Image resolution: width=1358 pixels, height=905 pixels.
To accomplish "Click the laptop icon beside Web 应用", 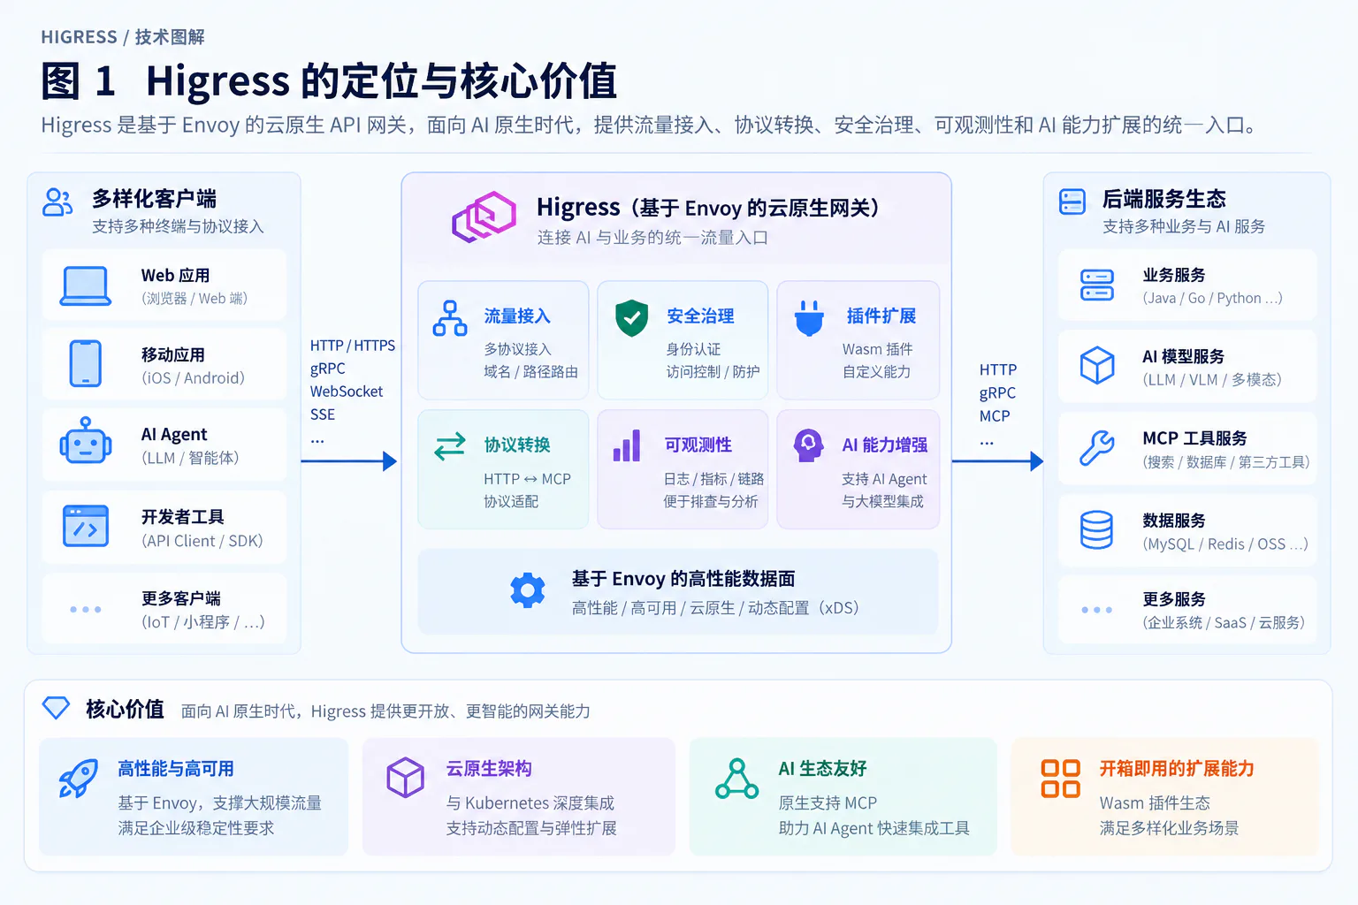I will (86, 286).
